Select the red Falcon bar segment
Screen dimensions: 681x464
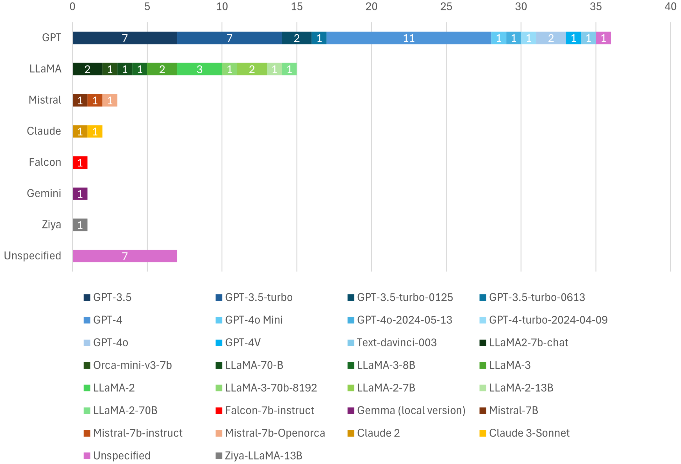pyautogui.click(x=80, y=163)
